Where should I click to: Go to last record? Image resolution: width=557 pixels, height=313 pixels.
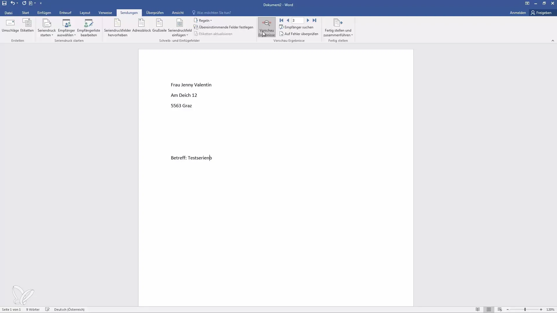[314, 20]
